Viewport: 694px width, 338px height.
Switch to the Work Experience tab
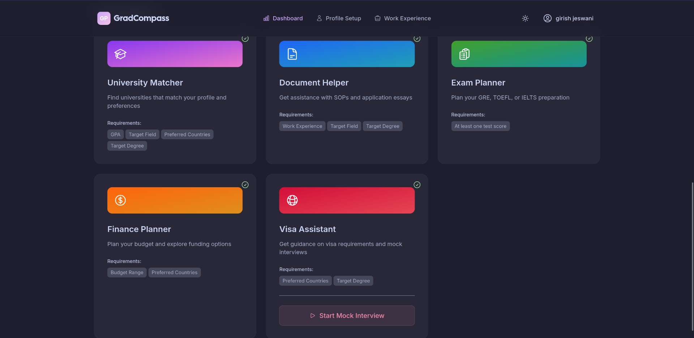click(403, 18)
